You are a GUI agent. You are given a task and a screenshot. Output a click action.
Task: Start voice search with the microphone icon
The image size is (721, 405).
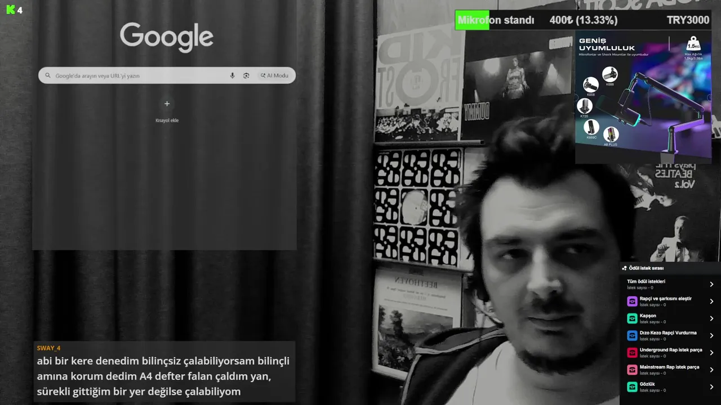(232, 75)
